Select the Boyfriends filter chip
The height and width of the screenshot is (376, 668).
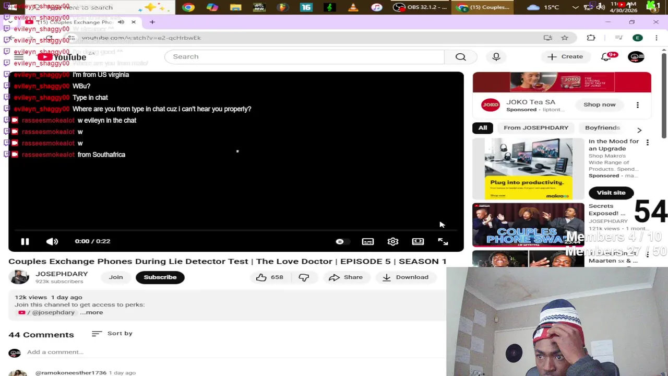[x=602, y=127]
